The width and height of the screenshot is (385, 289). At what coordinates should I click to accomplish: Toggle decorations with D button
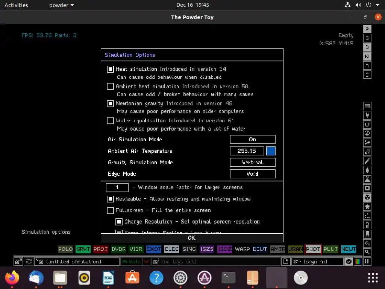[367, 47]
